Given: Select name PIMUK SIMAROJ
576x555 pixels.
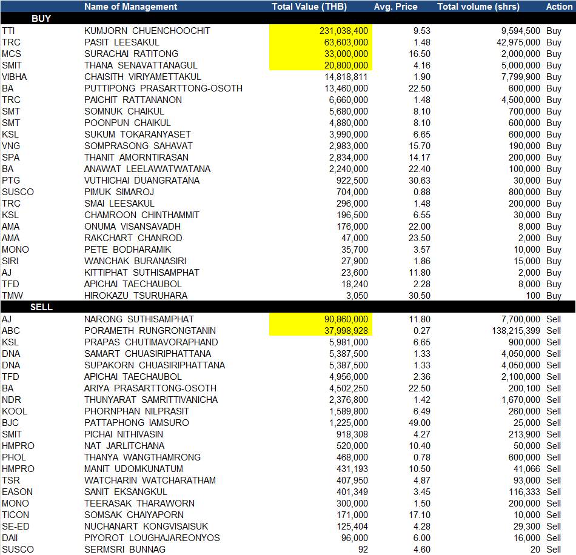Looking at the screenshot, I should tap(119, 192).
